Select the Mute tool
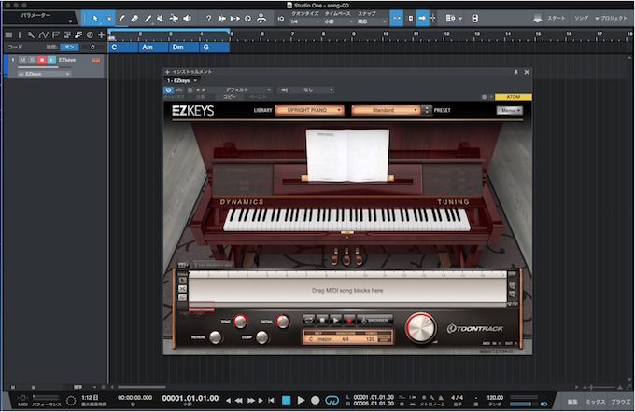635x412 pixels. coord(161,19)
